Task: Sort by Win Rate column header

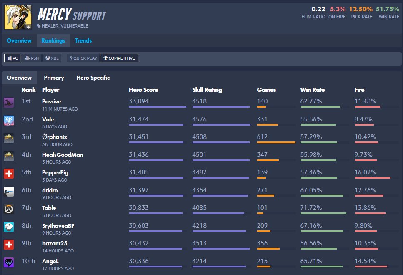Action: tap(313, 90)
